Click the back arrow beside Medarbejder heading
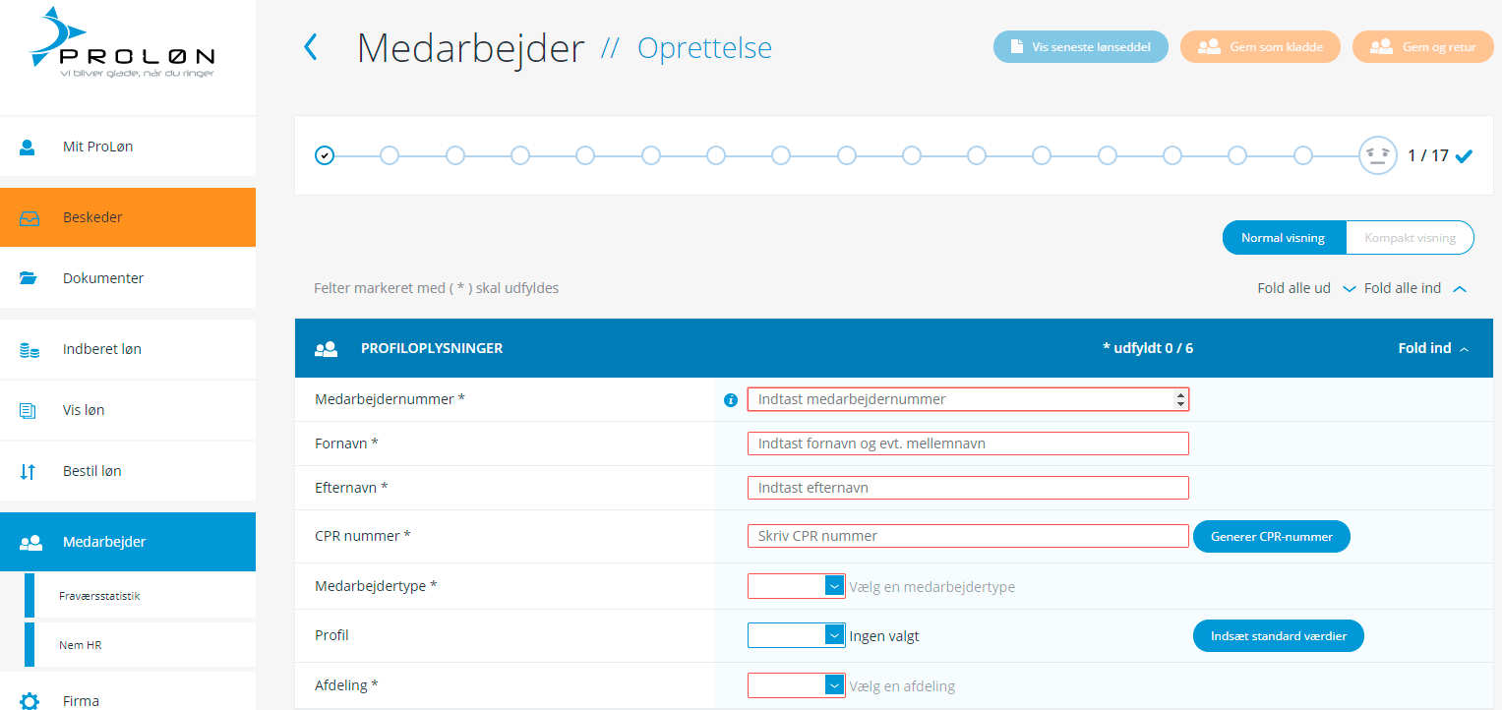This screenshot has height=710, width=1502. pos(311,47)
